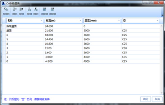Image resolution: width=165 pixels, height=105 pixels.
Task: Select the 4400 story height cell
Action: (102, 57)
